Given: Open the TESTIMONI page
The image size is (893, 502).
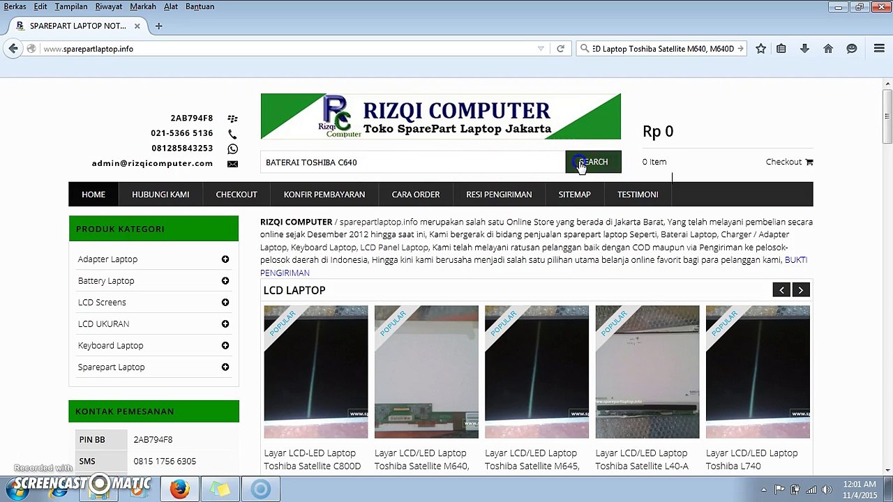Looking at the screenshot, I should pyautogui.click(x=638, y=195).
